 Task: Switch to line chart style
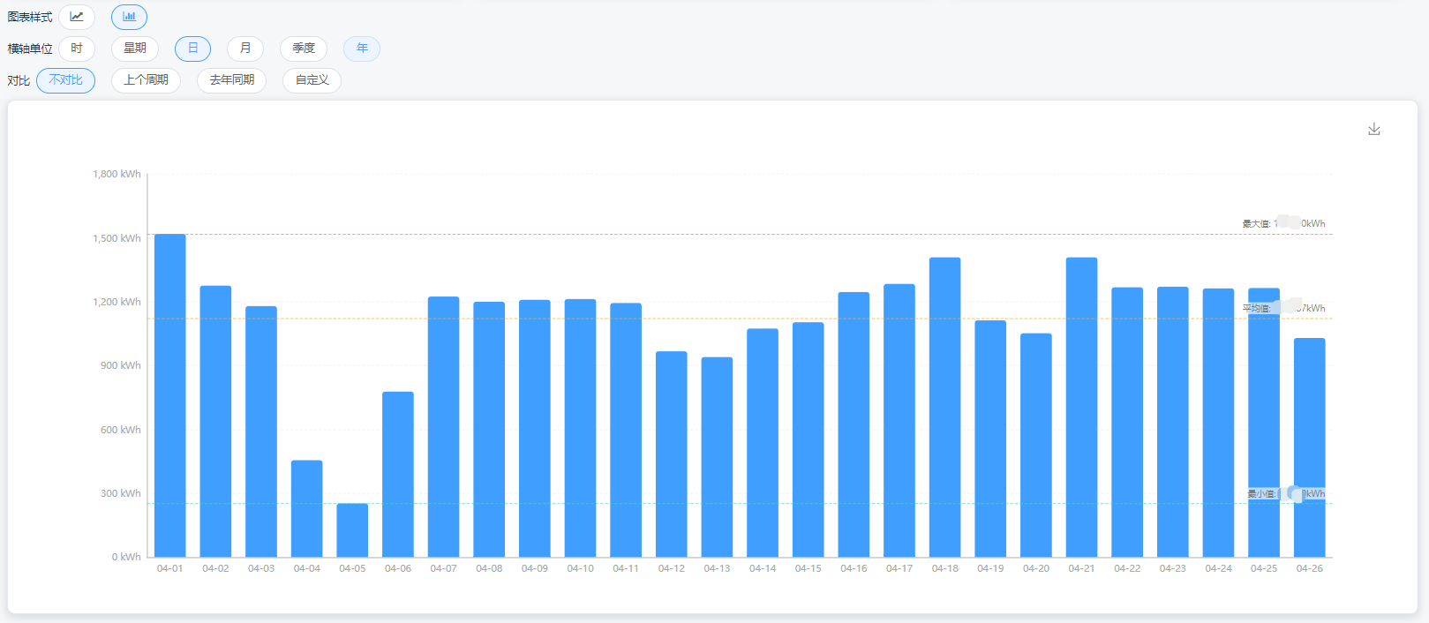pos(77,17)
